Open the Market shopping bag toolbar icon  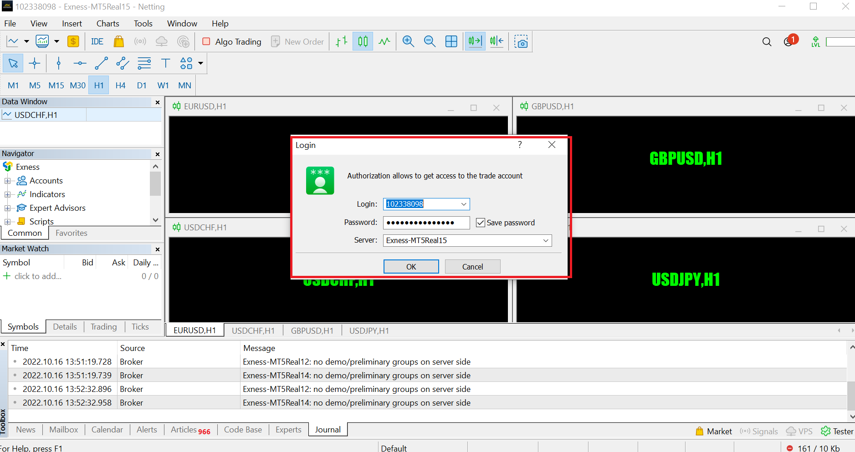coord(119,41)
